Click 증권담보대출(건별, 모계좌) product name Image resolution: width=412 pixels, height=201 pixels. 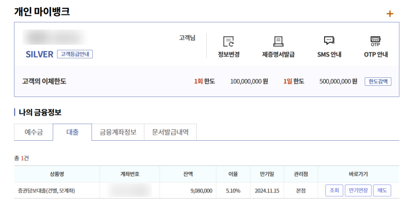click(x=46, y=191)
